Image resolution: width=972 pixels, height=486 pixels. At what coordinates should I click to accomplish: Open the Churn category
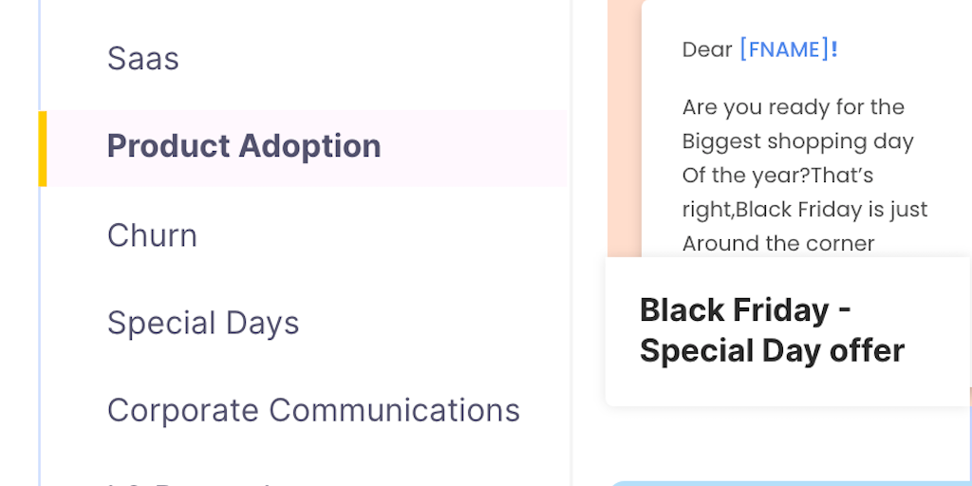pyautogui.click(x=152, y=235)
